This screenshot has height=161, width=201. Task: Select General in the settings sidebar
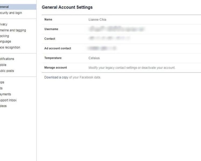point(18,7)
